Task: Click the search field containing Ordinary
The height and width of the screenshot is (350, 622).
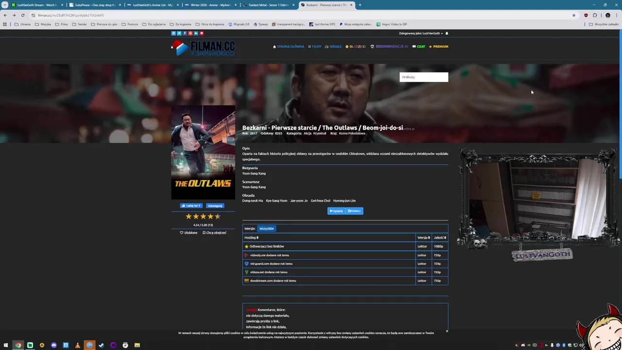Action: click(x=424, y=77)
